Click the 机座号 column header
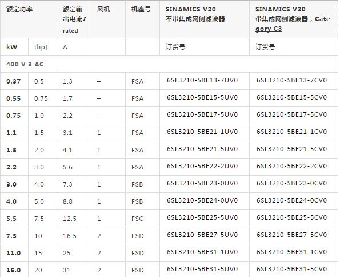The height and width of the screenshot is (277, 340). pyautogui.click(x=141, y=9)
